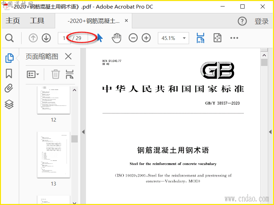Go to previous page arrow
The width and height of the screenshot is (274, 205).
(x=33, y=38)
